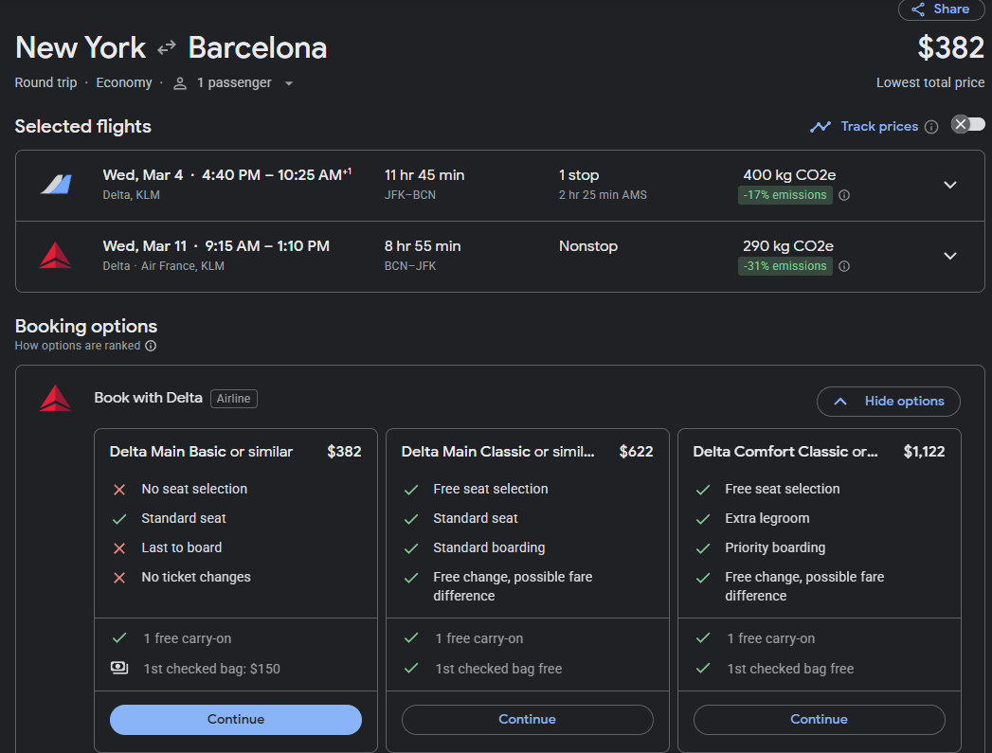Open info icon beside -31% emissions
The width and height of the screenshot is (992, 753).
(x=844, y=266)
